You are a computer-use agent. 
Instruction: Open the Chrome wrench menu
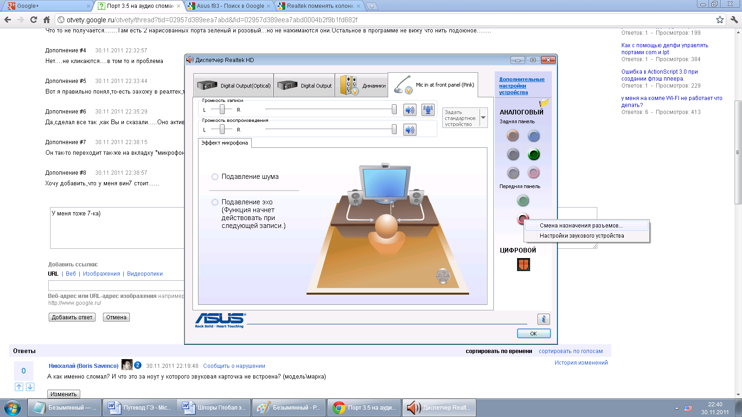tap(734, 19)
